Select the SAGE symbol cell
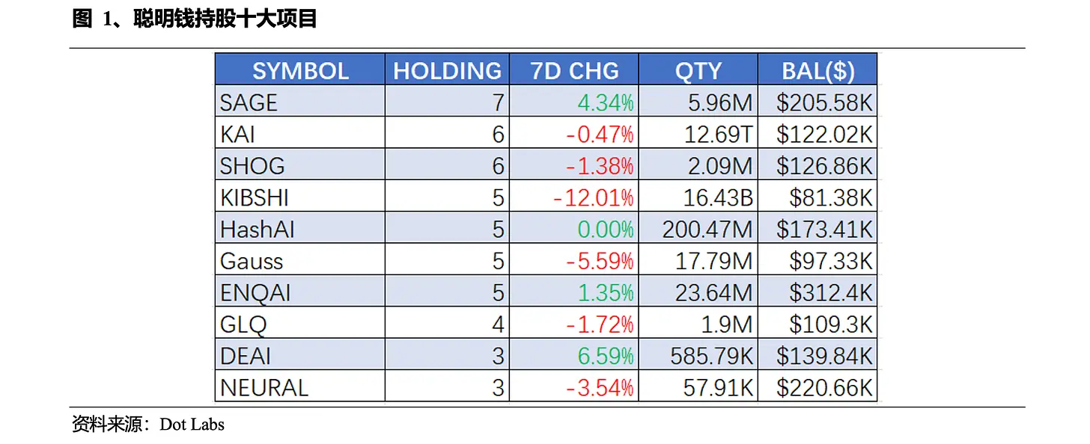This screenshot has width=1090, height=444. click(300, 102)
